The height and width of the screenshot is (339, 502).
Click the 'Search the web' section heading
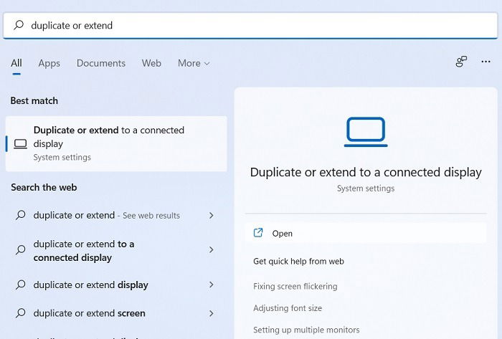point(44,187)
